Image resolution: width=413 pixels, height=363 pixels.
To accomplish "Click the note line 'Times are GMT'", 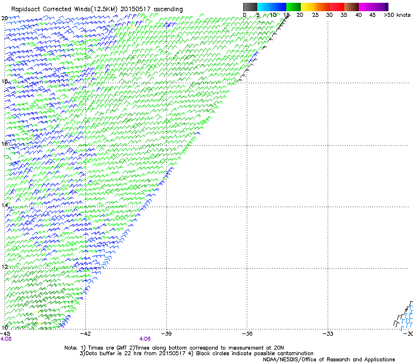I will click(107, 348).
